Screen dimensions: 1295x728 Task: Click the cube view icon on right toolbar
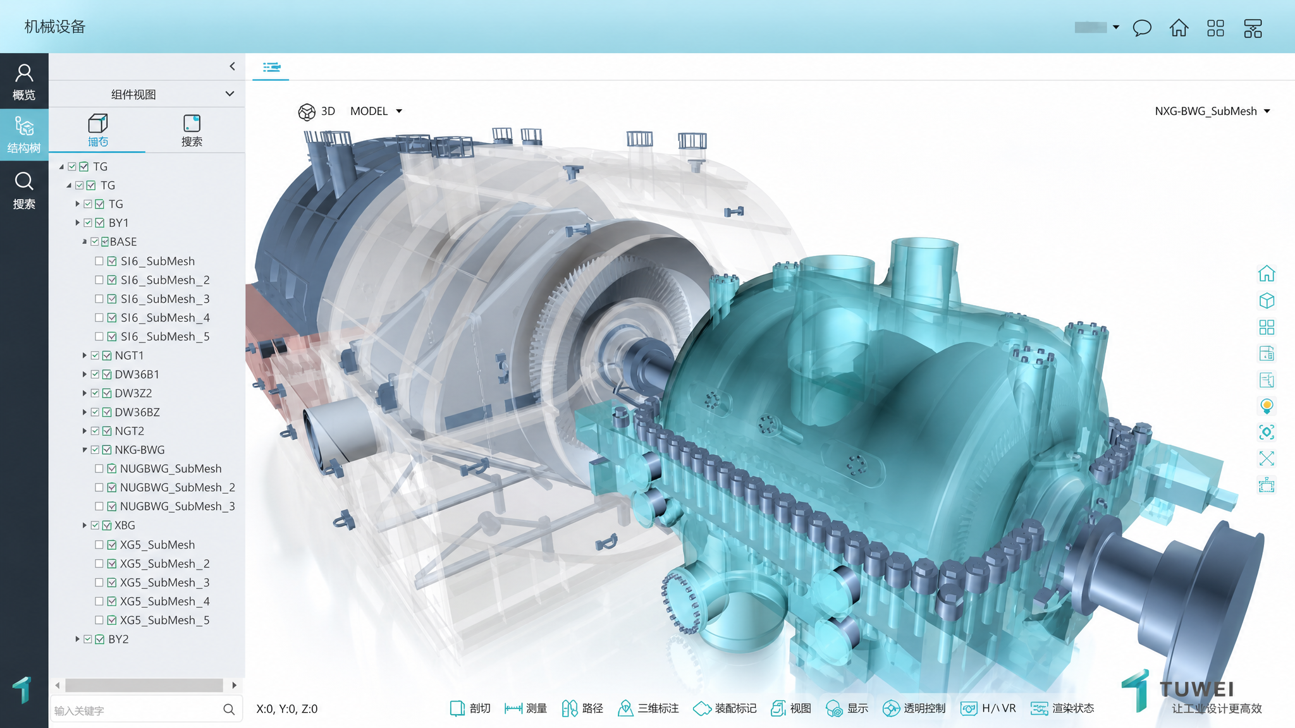tap(1267, 300)
